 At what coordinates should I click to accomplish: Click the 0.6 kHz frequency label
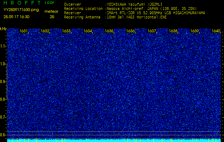point(3,135)
